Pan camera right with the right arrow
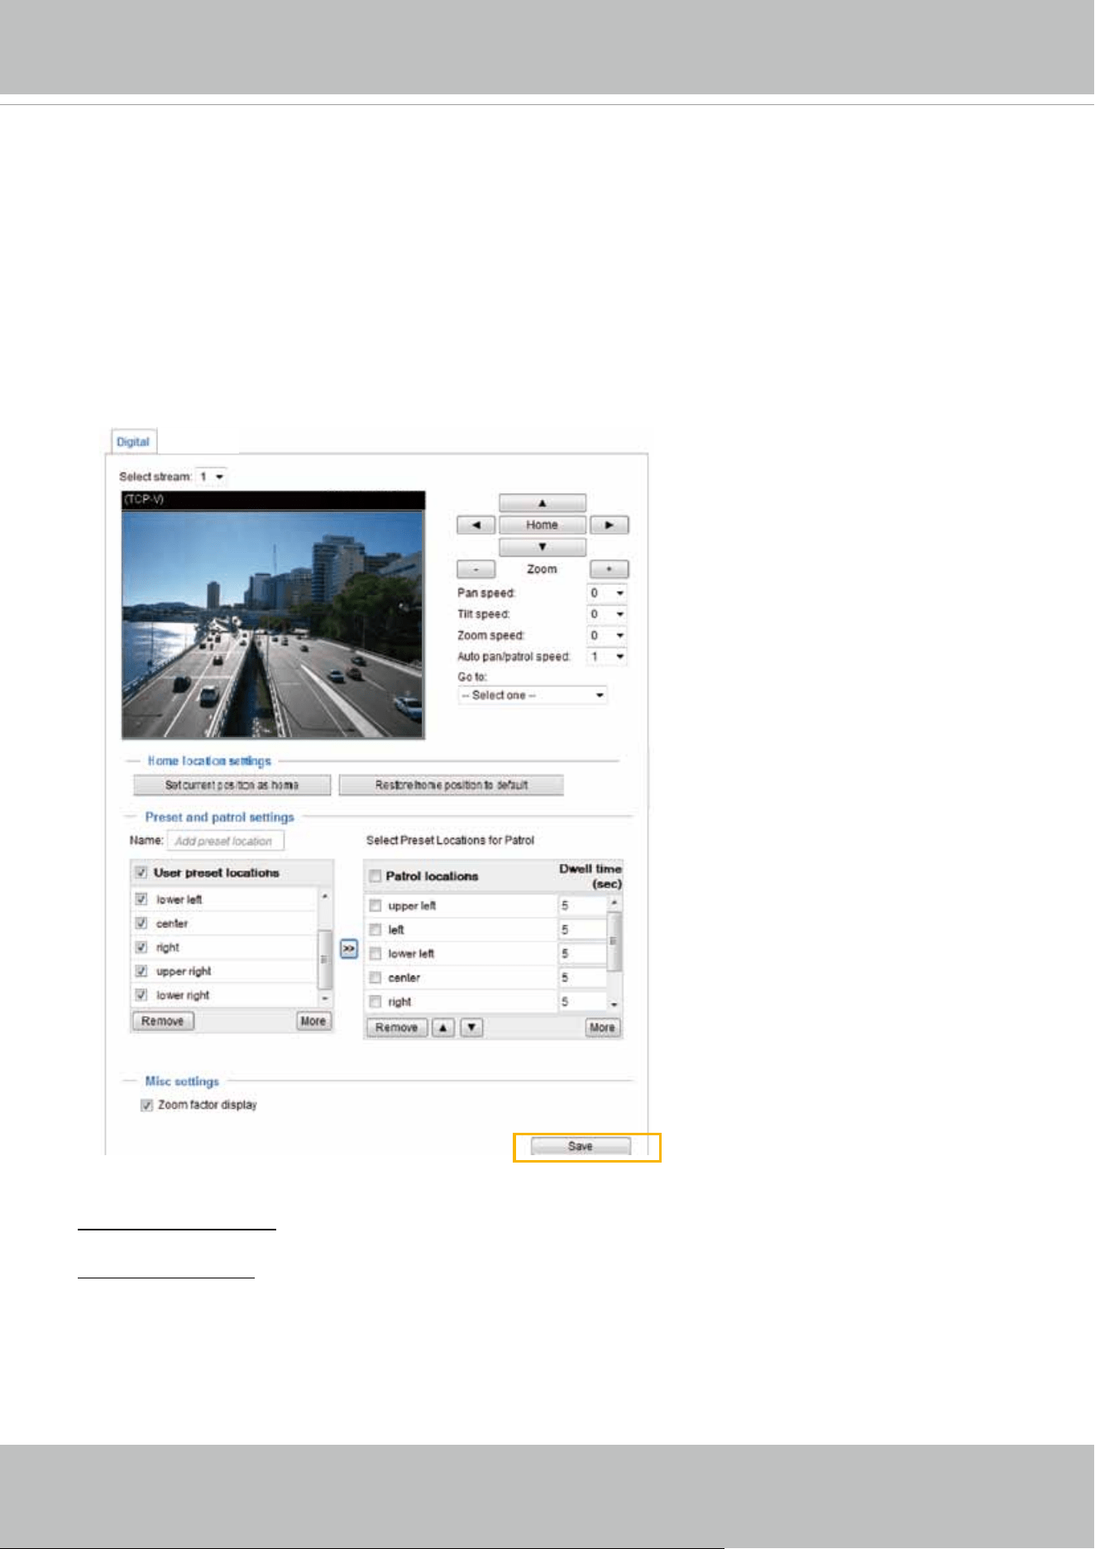Viewport: 1095px width, 1549px height. (610, 525)
